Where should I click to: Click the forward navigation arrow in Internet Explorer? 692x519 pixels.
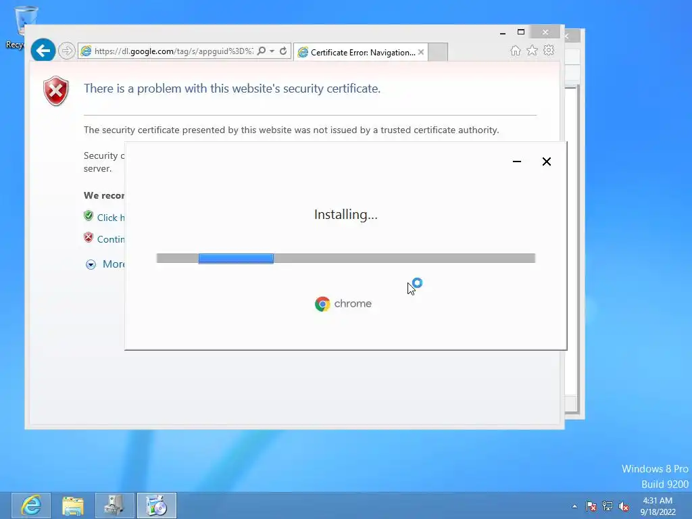click(x=67, y=51)
